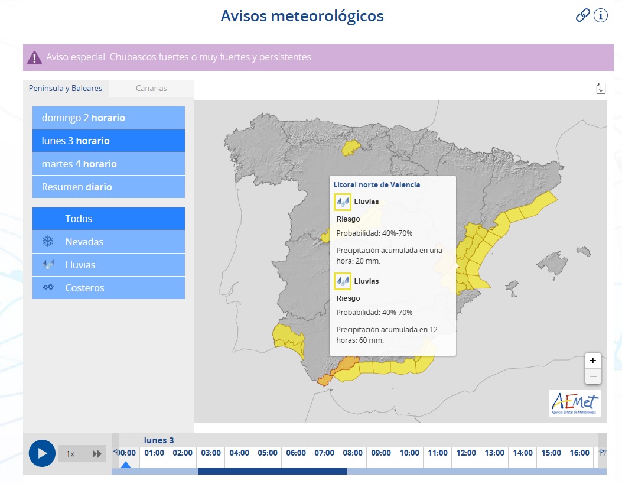This screenshot has height=487, width=622.
Task: Click the warning triangle in the aviso especial banner
Action: point(34,57)
